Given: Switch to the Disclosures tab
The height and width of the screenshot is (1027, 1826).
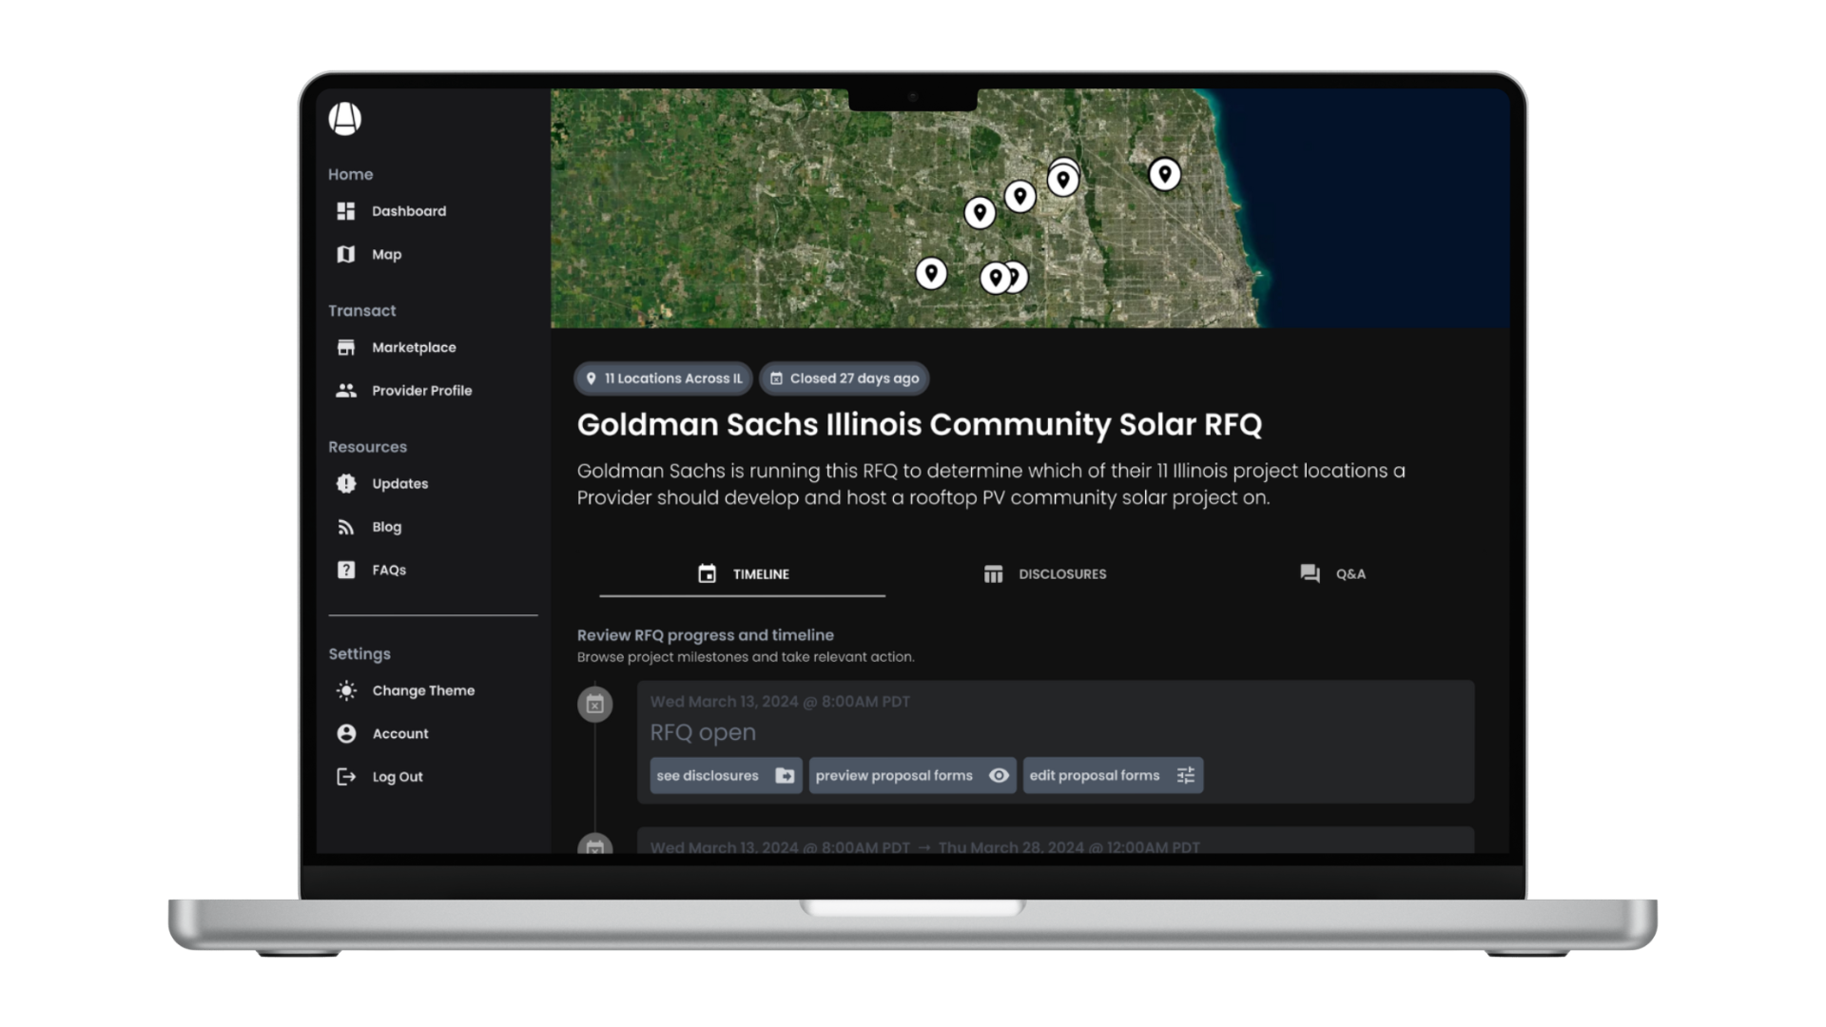Looking at the screenshot, I should pyautogui.click(x=1044, y=574).
